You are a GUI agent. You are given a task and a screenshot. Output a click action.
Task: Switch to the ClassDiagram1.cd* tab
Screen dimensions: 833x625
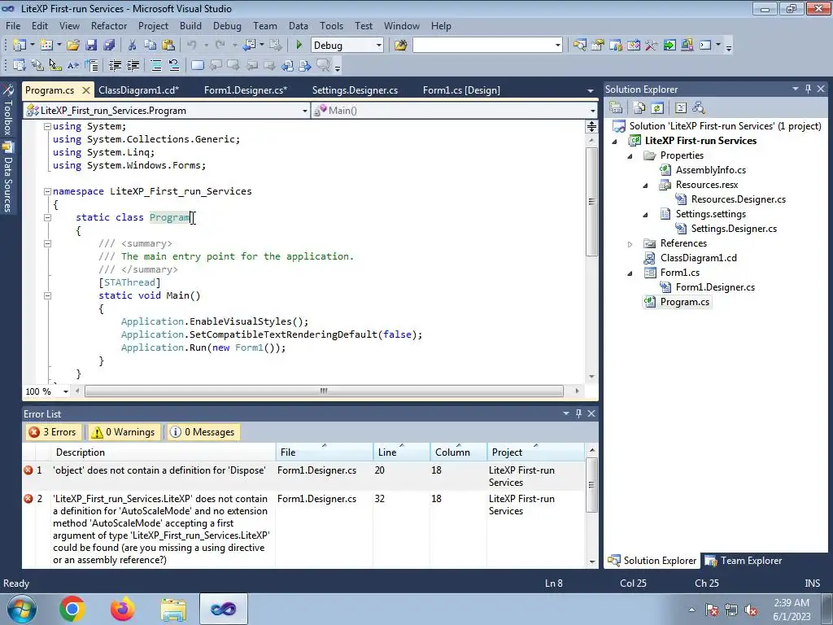(x=138, y=90)
